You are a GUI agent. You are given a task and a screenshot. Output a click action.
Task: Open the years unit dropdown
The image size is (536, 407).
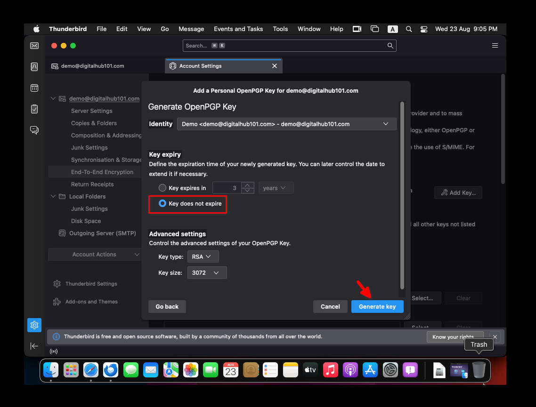[276, 188]
